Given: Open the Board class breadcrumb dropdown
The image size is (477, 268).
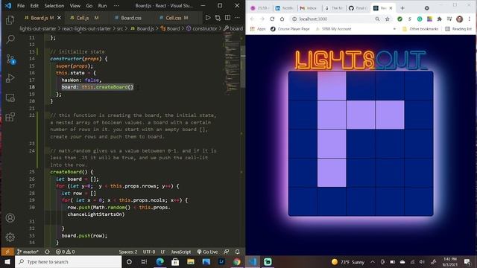Looking at the screenshot, I should [x=170, y=28].
